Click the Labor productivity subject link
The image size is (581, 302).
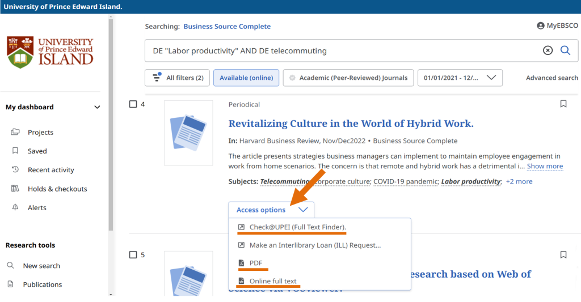coord(470,181)
